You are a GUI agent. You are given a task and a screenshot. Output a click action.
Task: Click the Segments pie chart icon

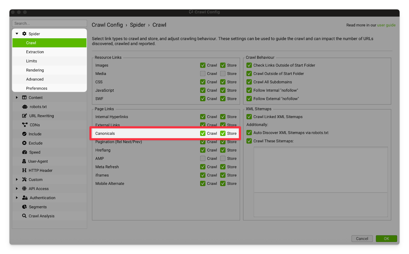25,207
